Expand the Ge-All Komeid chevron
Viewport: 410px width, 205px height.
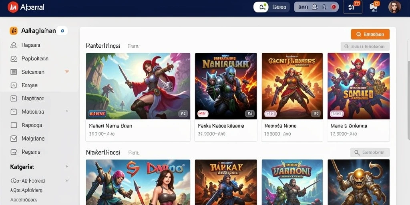coord(67,181)
